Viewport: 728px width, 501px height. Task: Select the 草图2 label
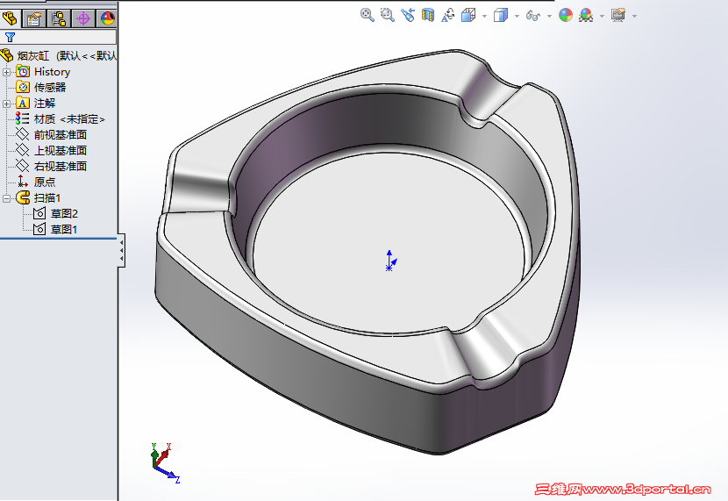tap(64, 213)
